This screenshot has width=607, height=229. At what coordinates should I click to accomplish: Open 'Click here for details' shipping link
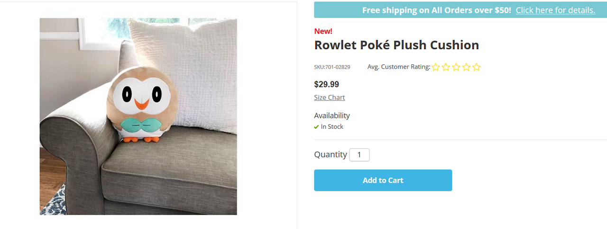[x=555, y=10]
